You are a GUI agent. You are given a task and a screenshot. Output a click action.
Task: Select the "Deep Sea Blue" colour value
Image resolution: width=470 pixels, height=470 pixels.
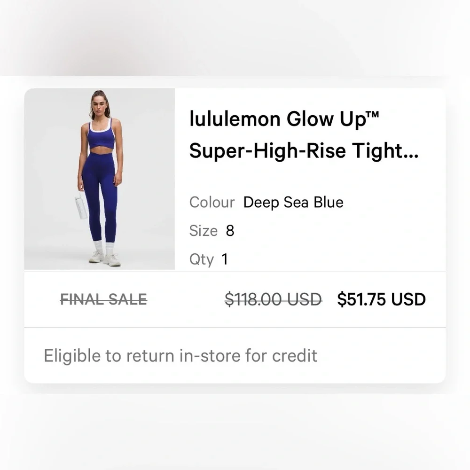pos(293,203)
